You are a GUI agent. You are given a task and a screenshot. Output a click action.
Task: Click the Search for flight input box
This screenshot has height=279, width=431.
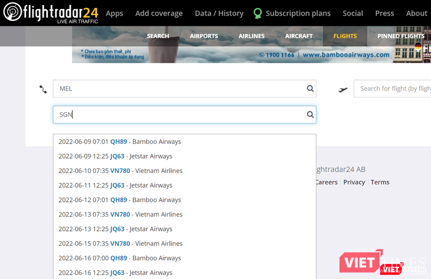pos(394,89)
